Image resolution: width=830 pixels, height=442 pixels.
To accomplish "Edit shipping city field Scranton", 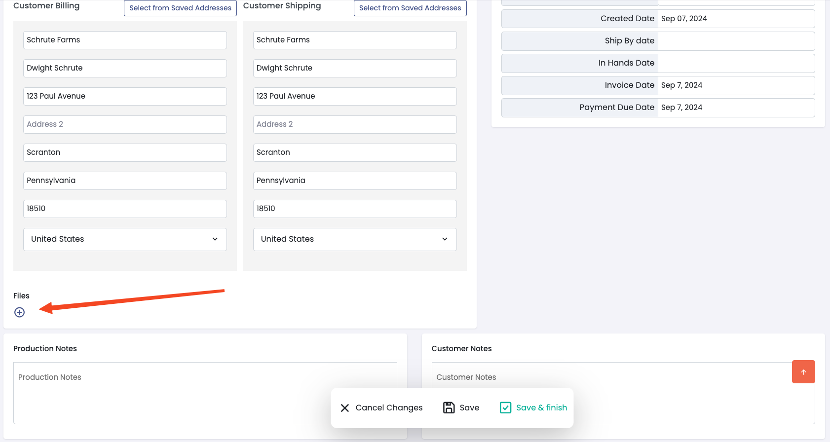I will tap(355, 152).
